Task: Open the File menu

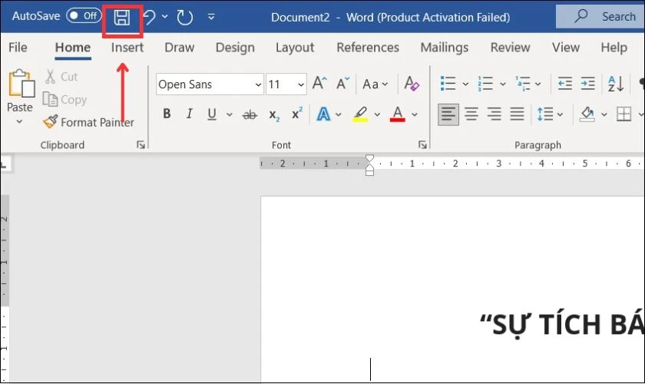Action: 18,48
